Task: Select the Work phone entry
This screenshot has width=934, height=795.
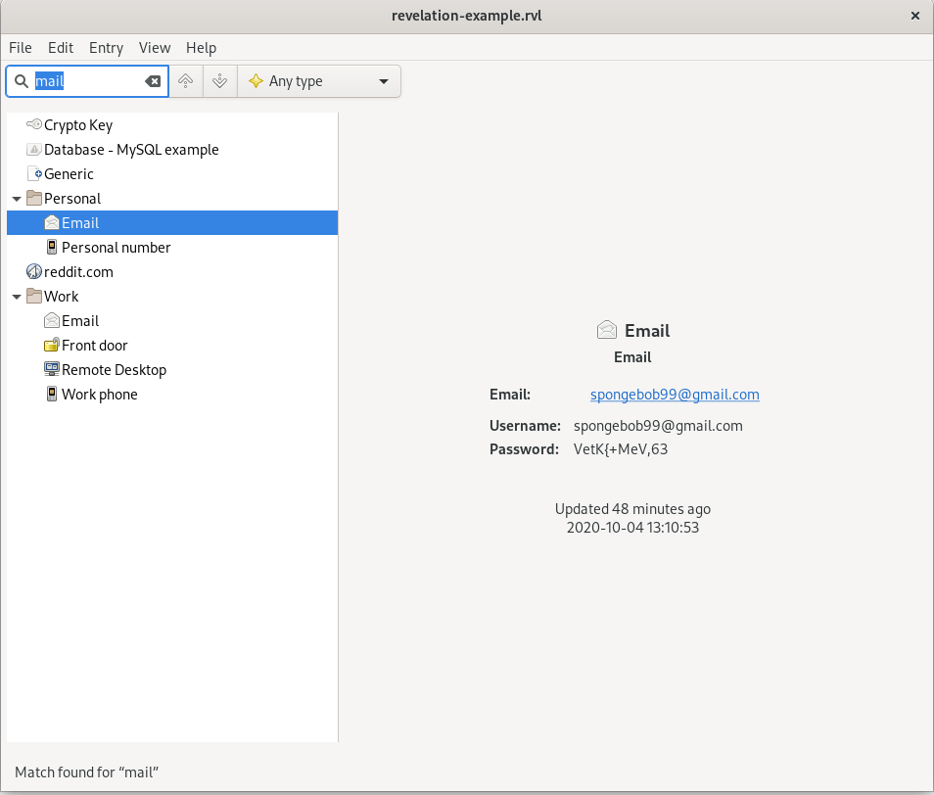Action: (99, 395)
